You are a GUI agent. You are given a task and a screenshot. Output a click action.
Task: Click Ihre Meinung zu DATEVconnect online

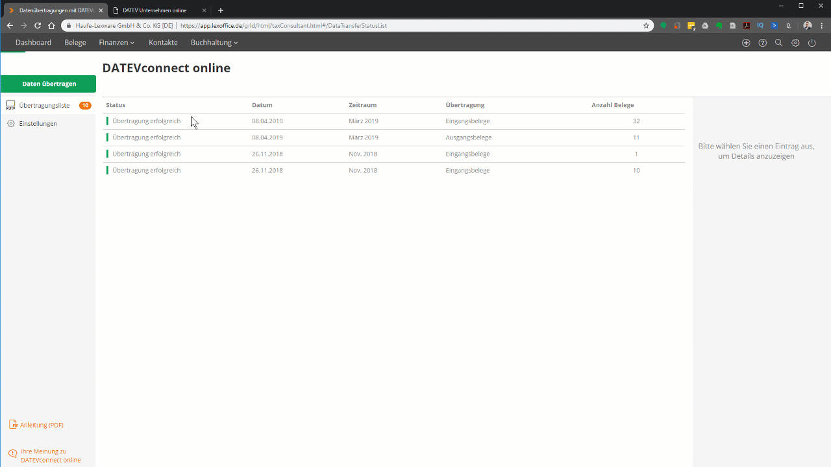click(51, 455)
